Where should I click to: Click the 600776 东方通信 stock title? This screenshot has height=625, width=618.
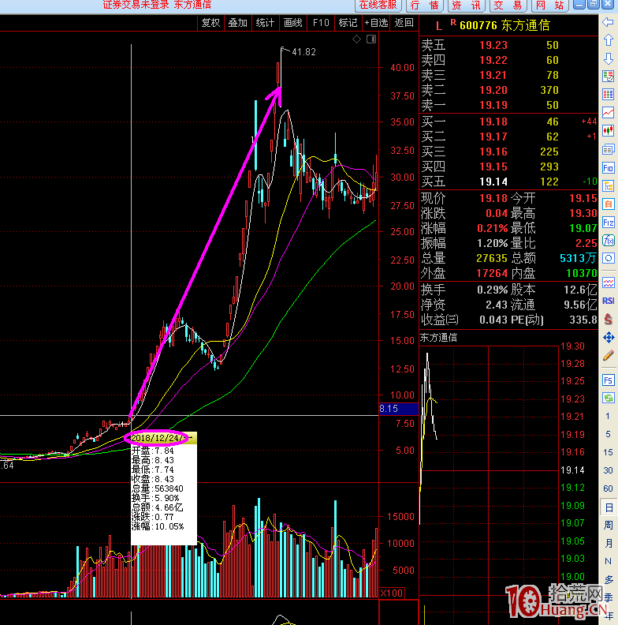504,25
